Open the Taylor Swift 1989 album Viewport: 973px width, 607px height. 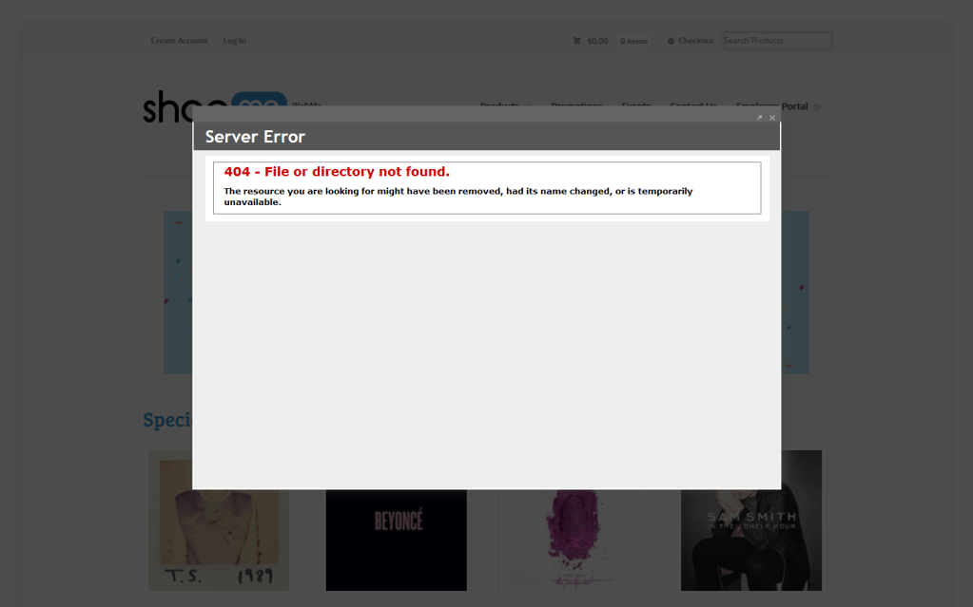[x=218, y=541]
